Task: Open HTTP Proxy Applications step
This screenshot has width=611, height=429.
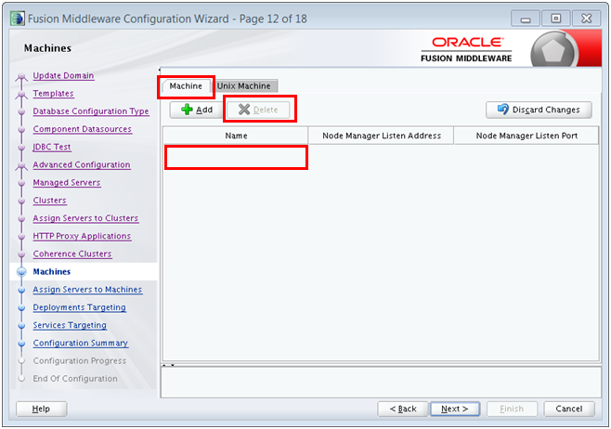Action: [x=82, y=236]
